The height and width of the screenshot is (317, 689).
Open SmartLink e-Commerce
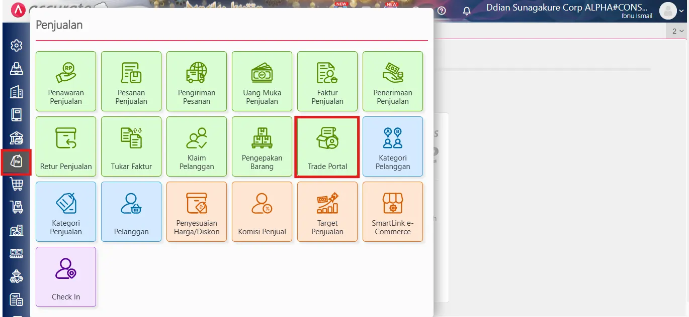[393, 212]
